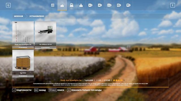Image resolution: width=181 pixels, height=101 pixels.
Task: Open the mod updates tab icon
Action: (72, 5)
